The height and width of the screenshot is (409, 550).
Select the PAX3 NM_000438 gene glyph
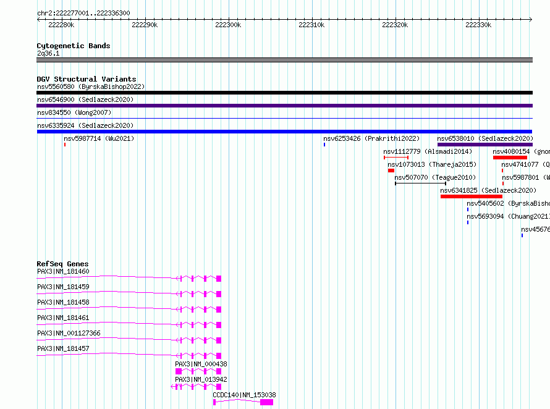(198, 371)
